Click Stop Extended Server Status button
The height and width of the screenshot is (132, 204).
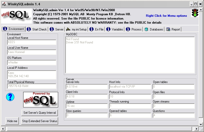pos(40,121)
